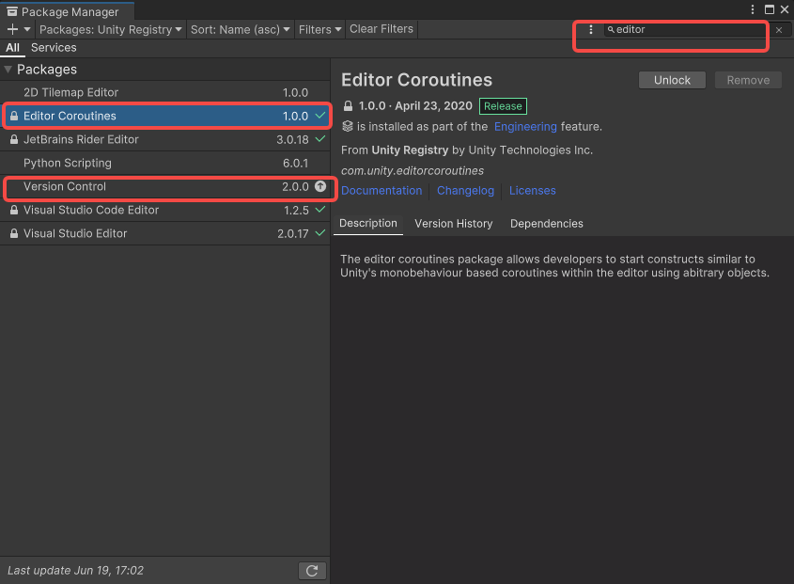Click the lock icon beside Visual Studio Editor

point(14,233)
